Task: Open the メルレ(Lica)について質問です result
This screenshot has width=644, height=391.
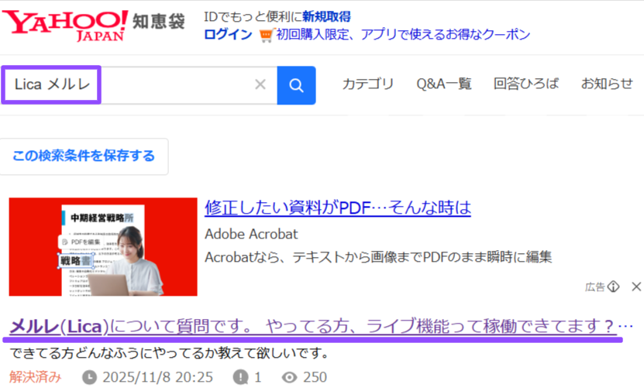Action: [312, 327]
